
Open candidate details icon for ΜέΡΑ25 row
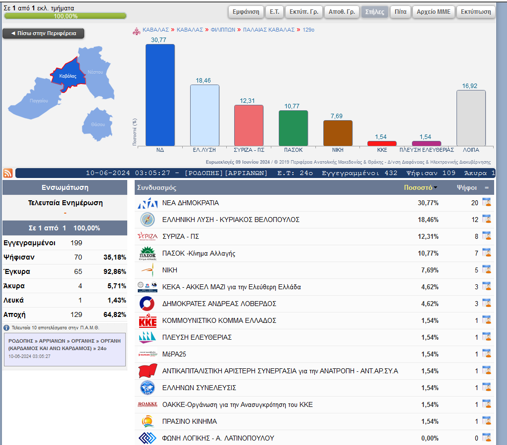pyautogui.click(x=486, y=354)
